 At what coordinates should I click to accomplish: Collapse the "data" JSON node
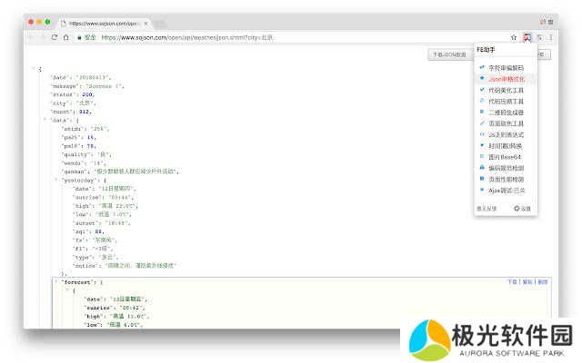tap(45, 119)
